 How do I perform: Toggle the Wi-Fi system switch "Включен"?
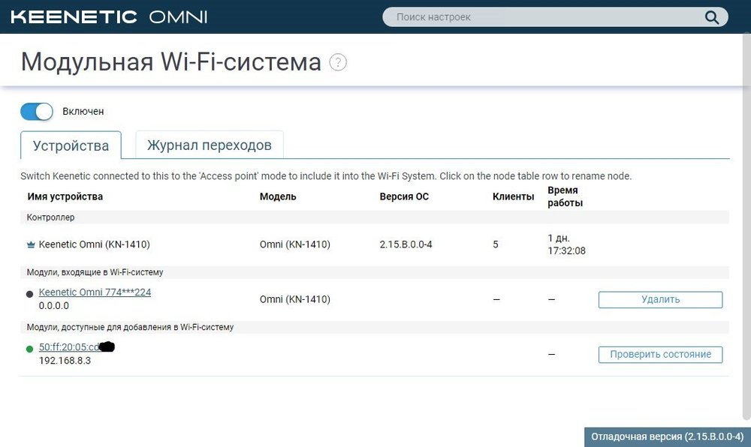click(37, 111)
